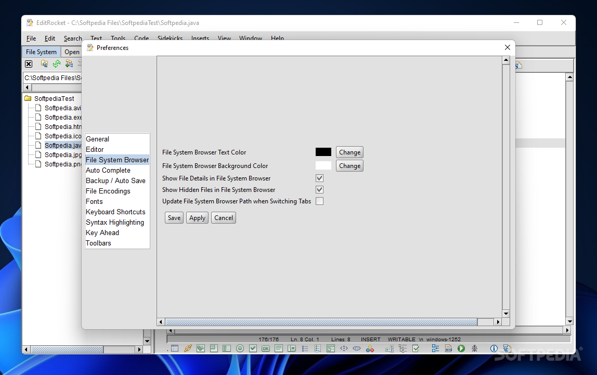Click Preferences panel vertical scrollbar down arrow
This screenshot has width=597, height=375.
[506, 314]
